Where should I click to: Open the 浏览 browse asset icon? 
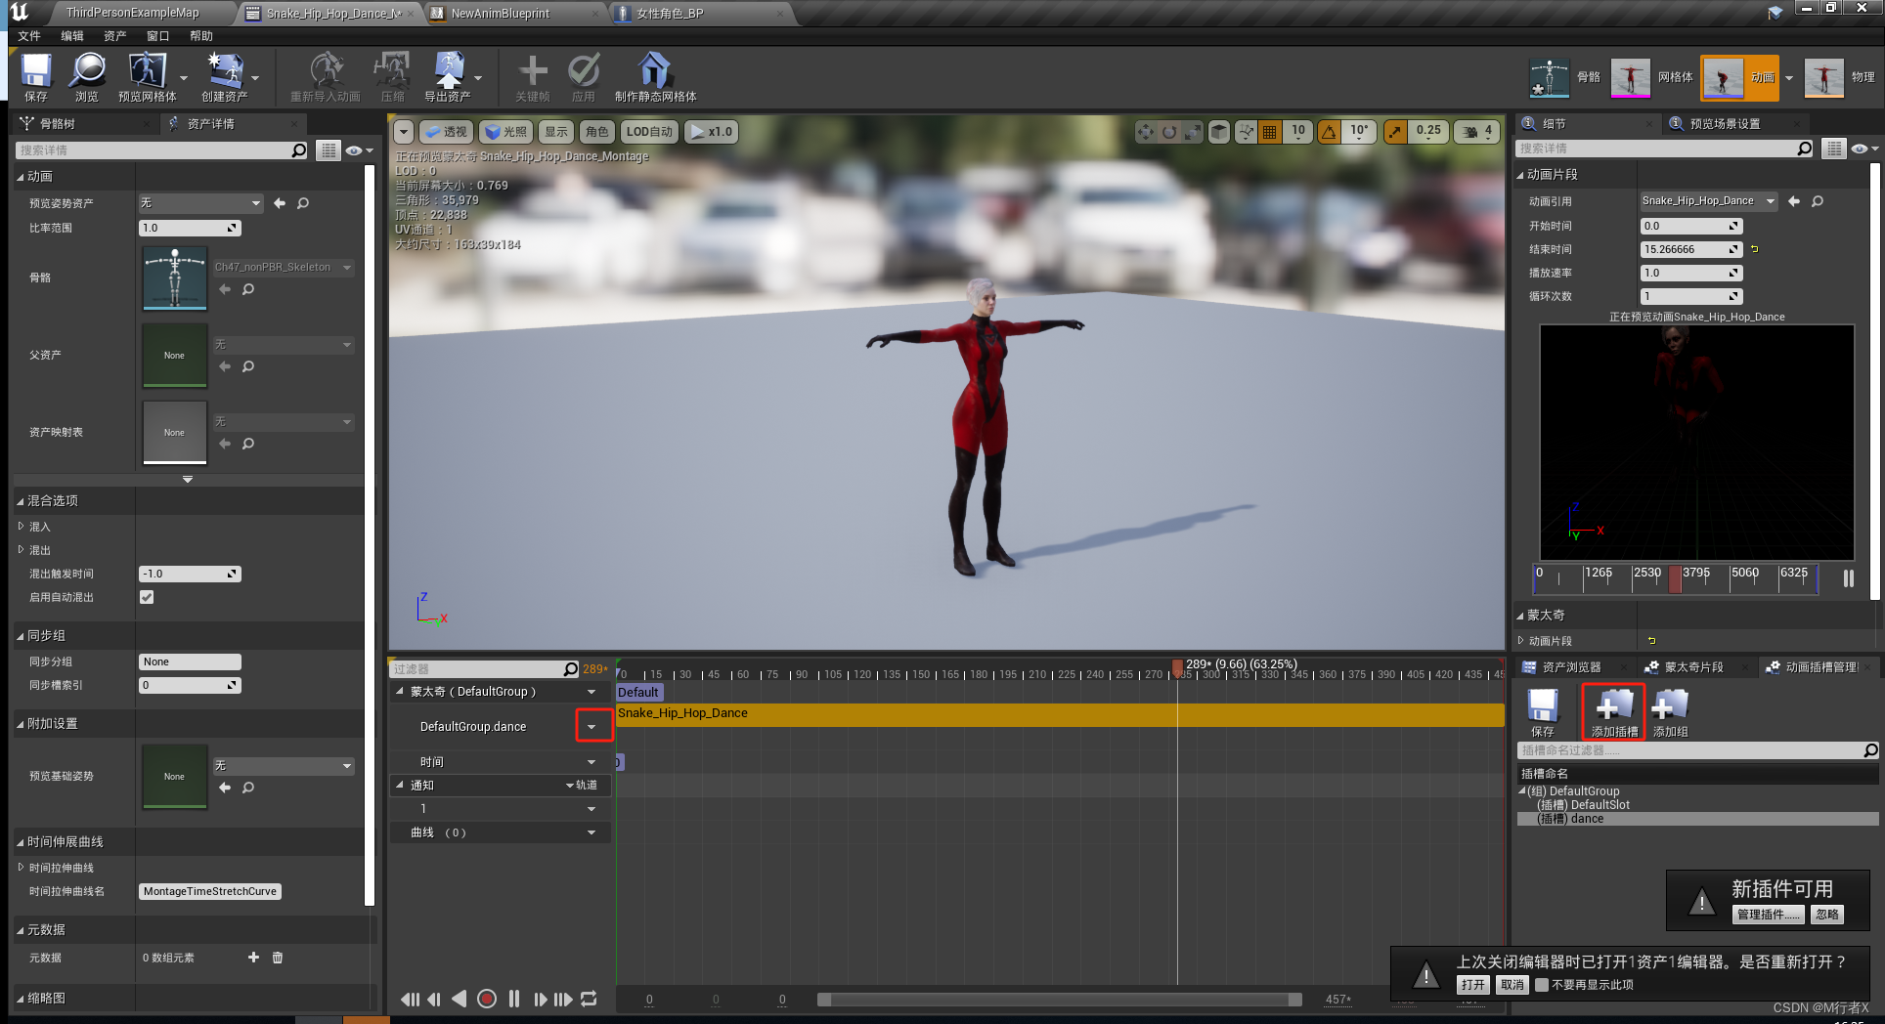(87, 77)
